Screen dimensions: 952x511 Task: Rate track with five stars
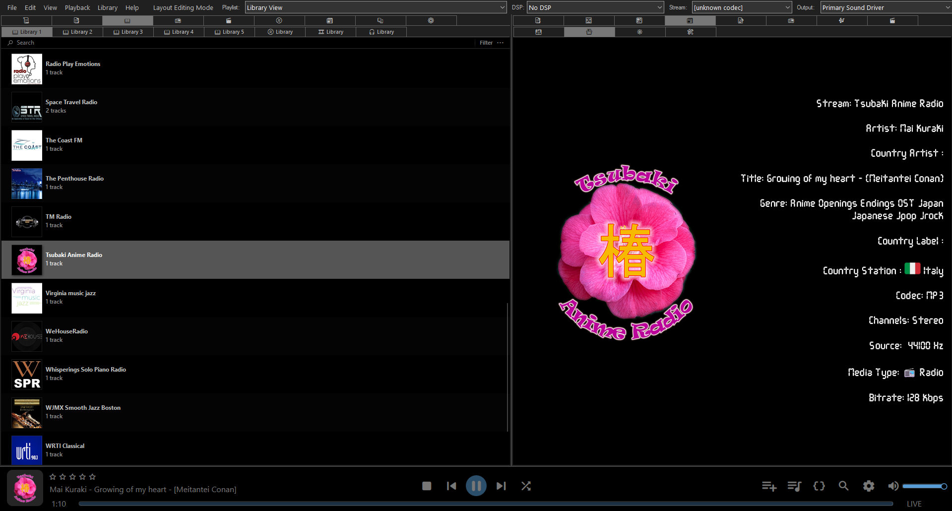pos(92,477)
